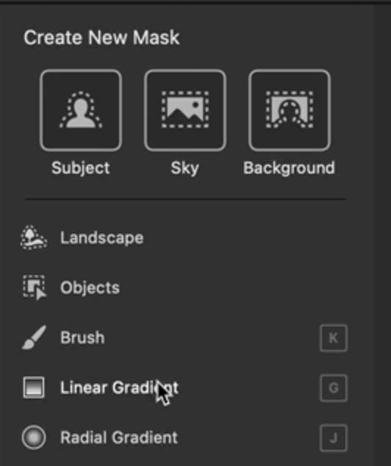The width and height of the screenshot is (391, 466).
Task: Click the Radial Gradient circle icon
Action: coord(34,437)
